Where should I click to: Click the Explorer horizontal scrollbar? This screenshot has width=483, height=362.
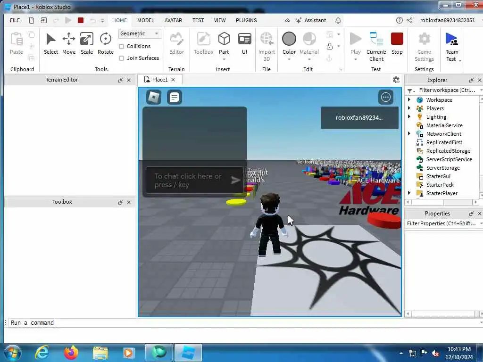(x=441, y=202)
